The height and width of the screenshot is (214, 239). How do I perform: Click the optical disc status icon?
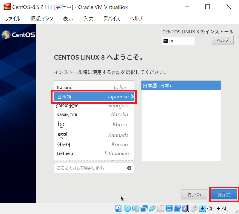coord(127,208)
